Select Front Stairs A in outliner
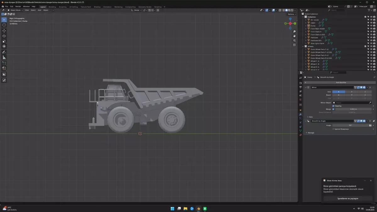This screenshot has height=212, width=377. 316,32
